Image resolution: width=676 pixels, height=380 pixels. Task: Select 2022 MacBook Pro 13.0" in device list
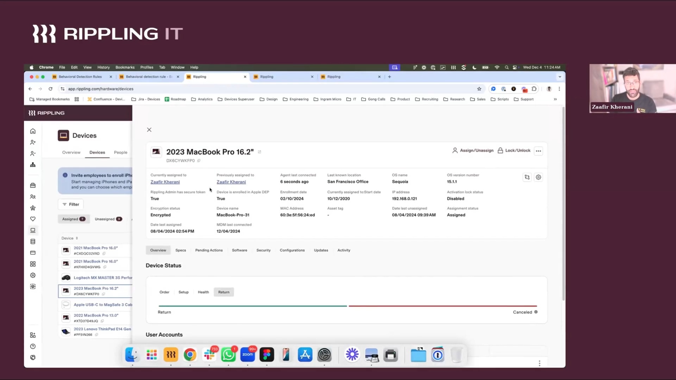(x=96, y=315)
